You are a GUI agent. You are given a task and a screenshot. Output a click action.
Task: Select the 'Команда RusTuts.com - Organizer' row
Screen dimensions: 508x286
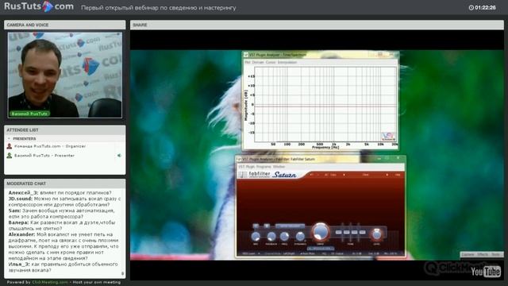65,146
